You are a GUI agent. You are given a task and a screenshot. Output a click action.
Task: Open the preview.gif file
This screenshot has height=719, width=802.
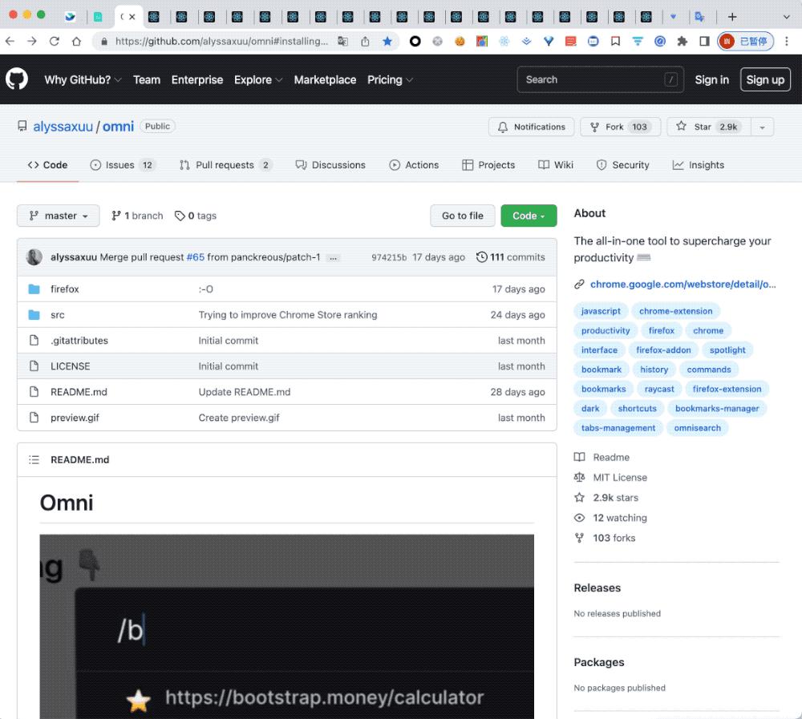pyautogui.click(x=75, y=418)
